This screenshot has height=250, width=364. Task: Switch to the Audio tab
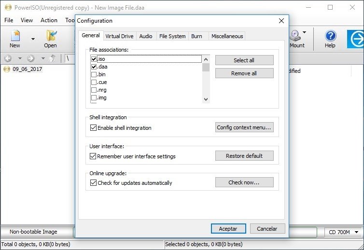(x=146, y=36)
